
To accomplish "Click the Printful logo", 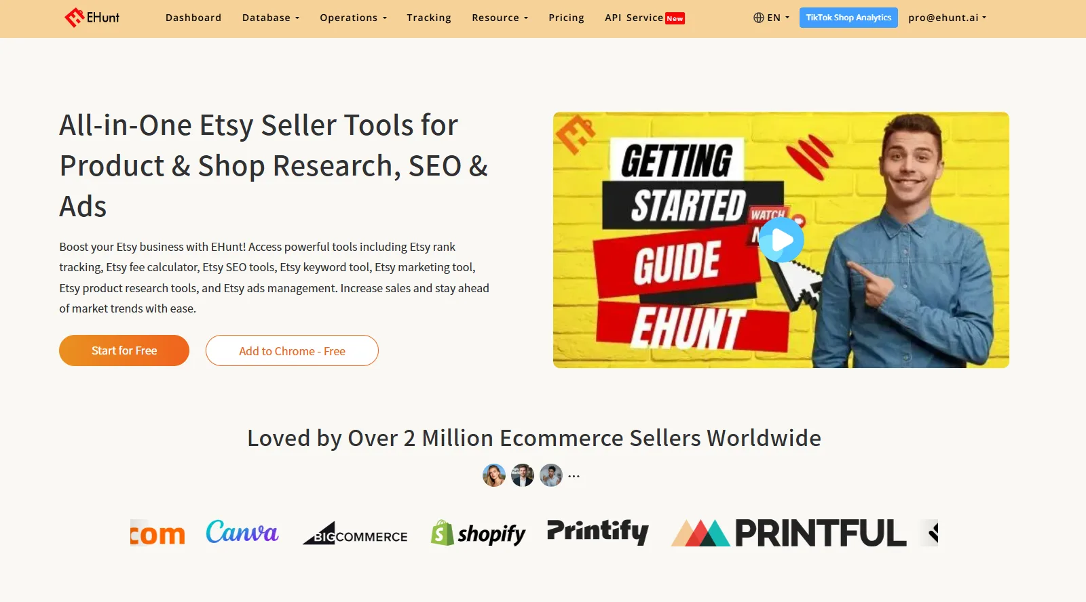I will point(789,533).
